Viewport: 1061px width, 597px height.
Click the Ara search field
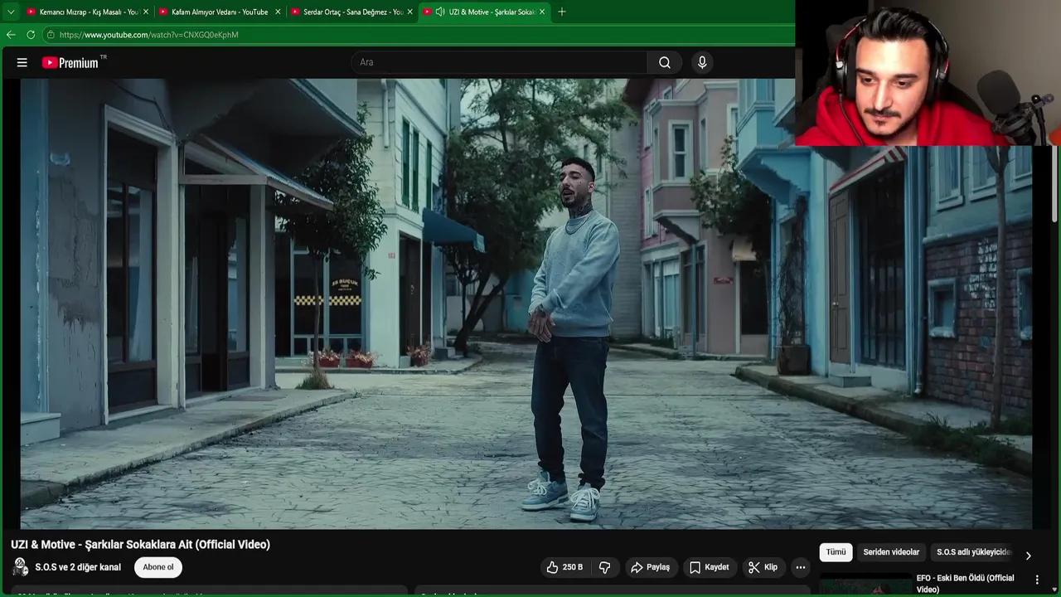click(500, 62)
